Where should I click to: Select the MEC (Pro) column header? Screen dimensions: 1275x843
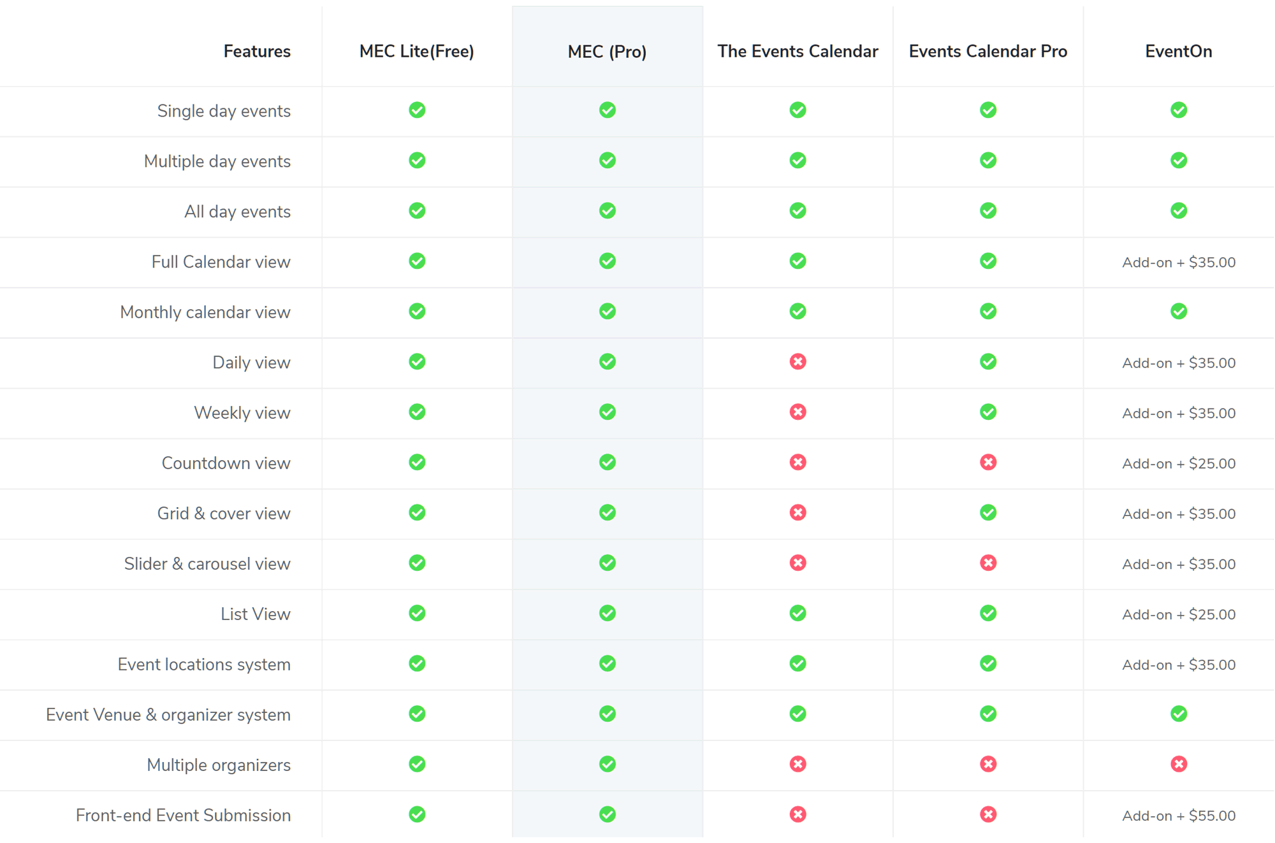607,52
